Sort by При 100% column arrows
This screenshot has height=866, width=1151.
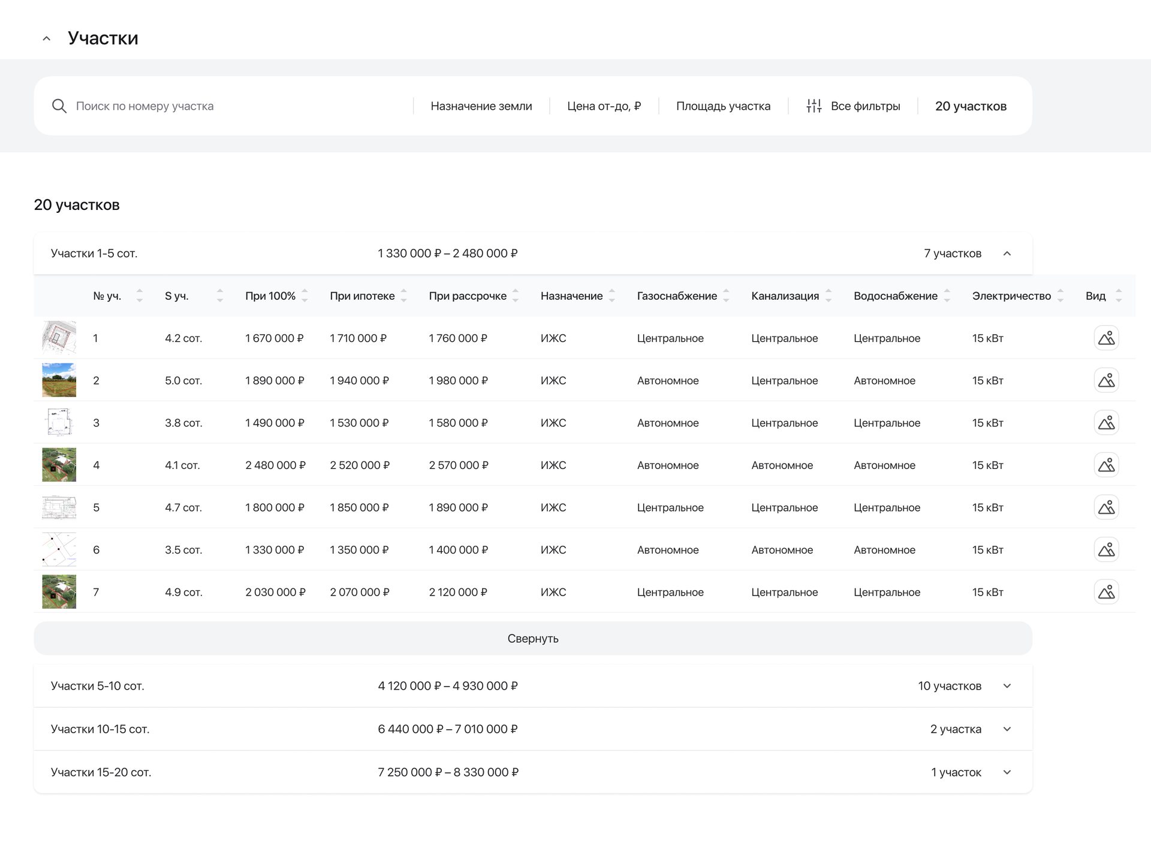pos(305,296)
